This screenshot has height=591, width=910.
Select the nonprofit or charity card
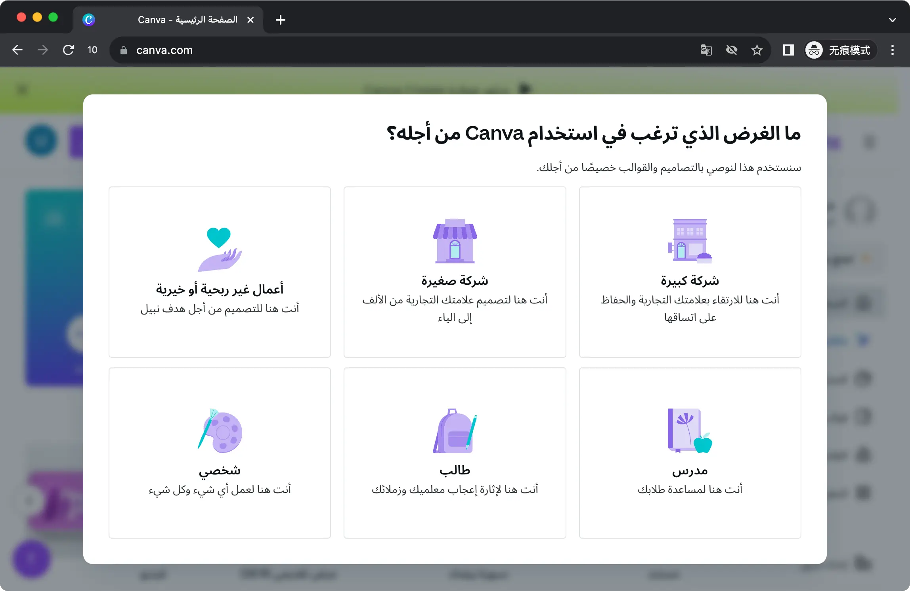[220, 272]
